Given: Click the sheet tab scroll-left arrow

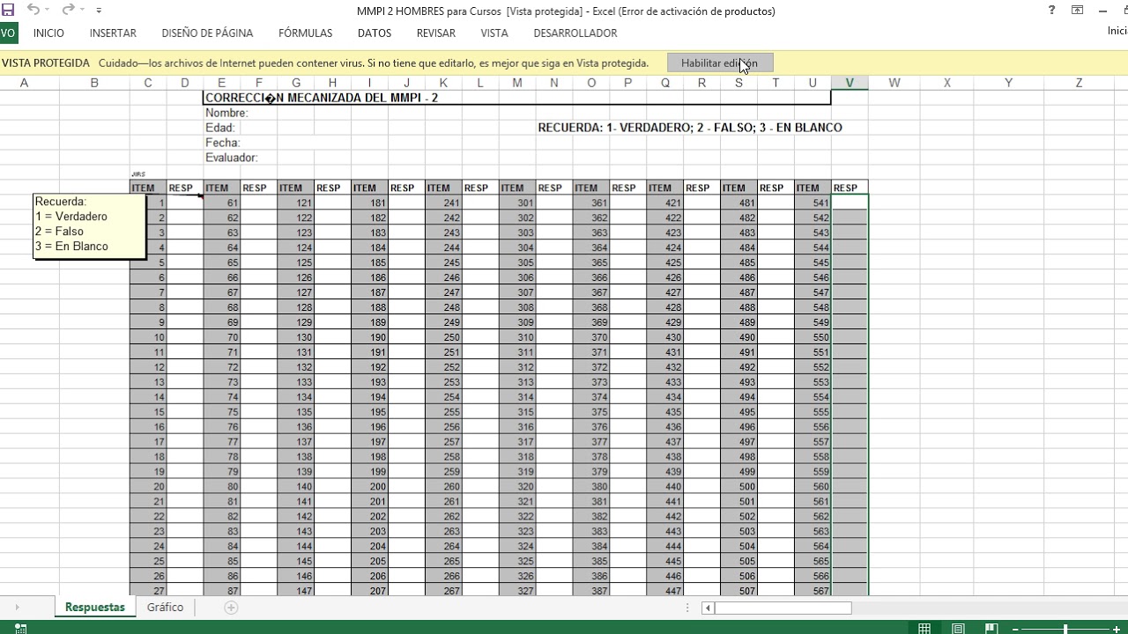Looking at the screenshot, I should (x=17, y=608).
